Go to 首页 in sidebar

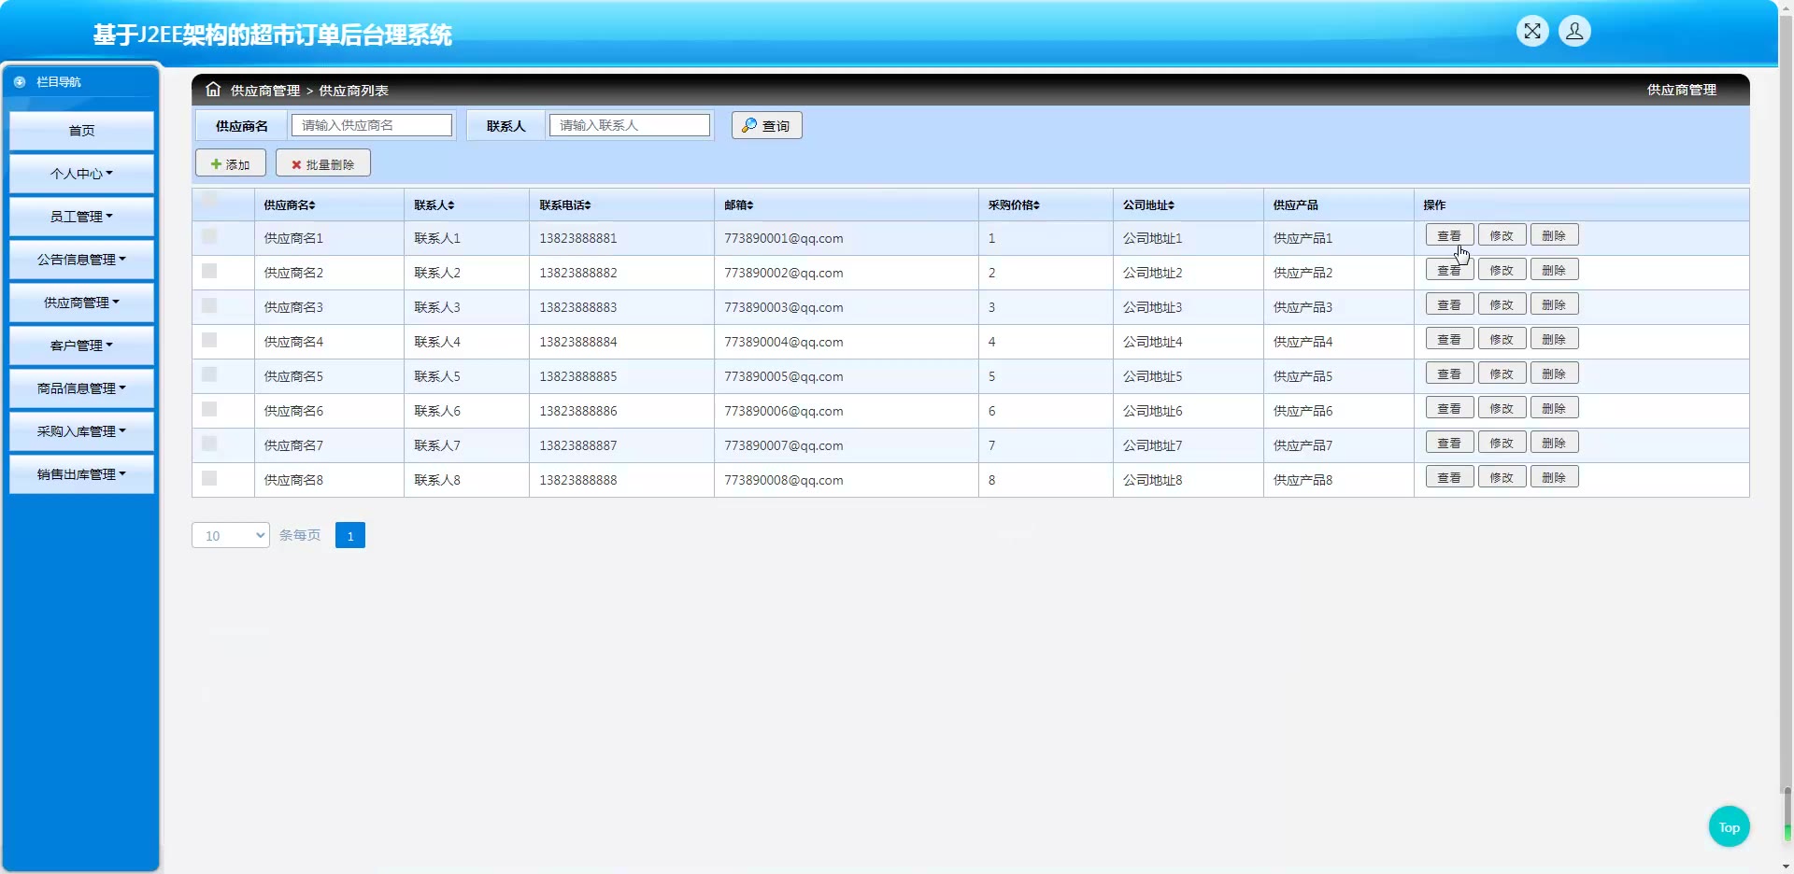pos(81,131)
